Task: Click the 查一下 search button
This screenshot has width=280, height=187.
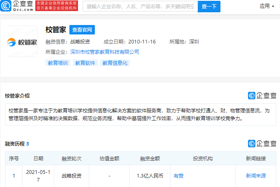Action: (209, 7)
